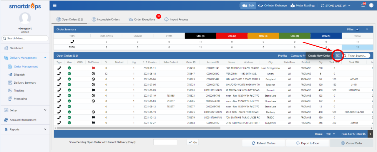Screen dimensions: 377x152
Task: Select the URG (2) red header
Action: coord(232,36)
